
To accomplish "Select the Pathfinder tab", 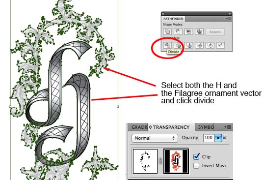I will click(x=173, y=19).
